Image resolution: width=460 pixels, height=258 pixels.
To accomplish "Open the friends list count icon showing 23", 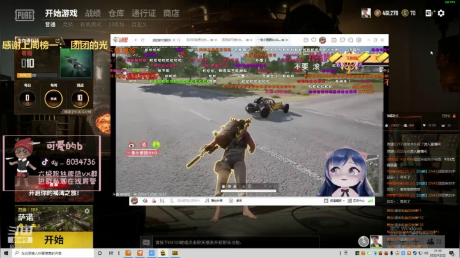I will [434, 241].
